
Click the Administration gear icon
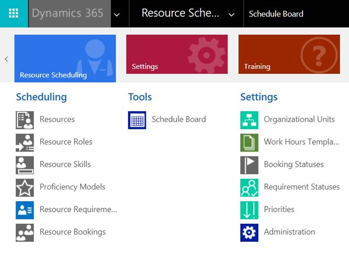(249, 232)
